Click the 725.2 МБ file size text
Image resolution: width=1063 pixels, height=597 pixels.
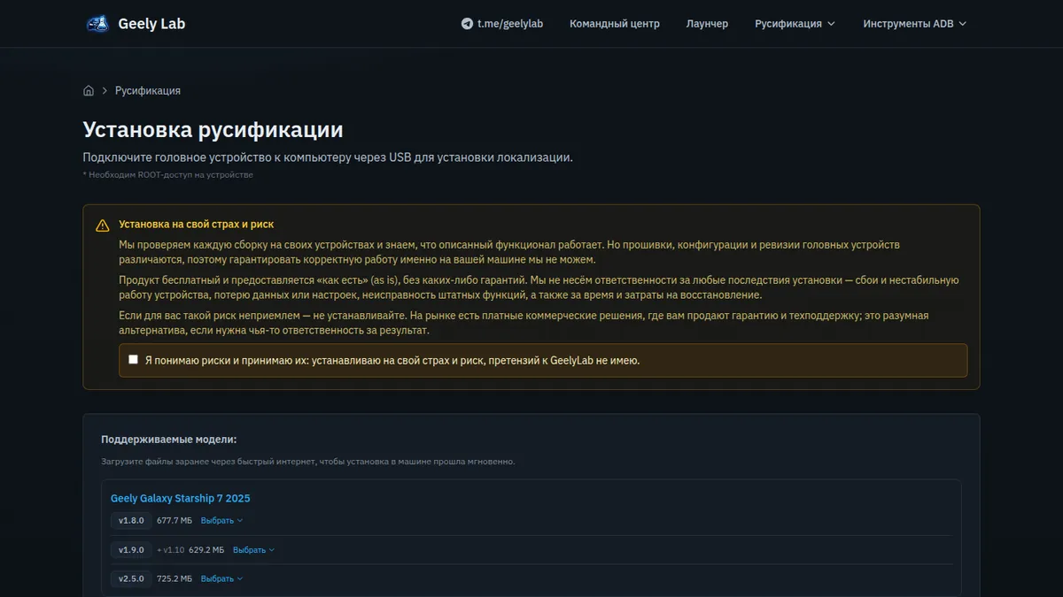tap(175, 578)
